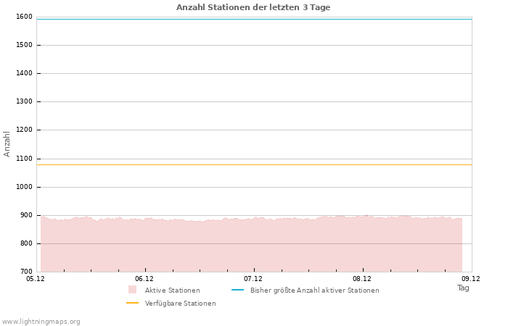This screenshot has width=508, height=326.
Task: Open the www.lightningmaps.org watermark link
Action: [x=41, y=322]
